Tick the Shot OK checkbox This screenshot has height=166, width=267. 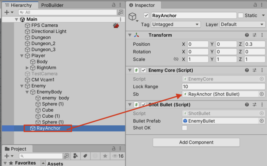tap(185, 128)
